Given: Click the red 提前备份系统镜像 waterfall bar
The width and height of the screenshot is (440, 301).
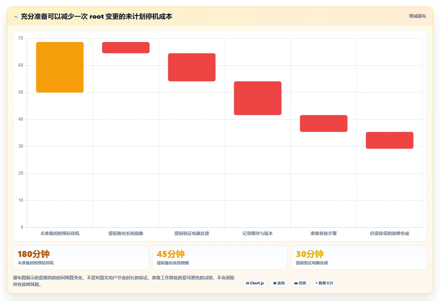Looking at the screenshot, I should click(x=126, y=48).
